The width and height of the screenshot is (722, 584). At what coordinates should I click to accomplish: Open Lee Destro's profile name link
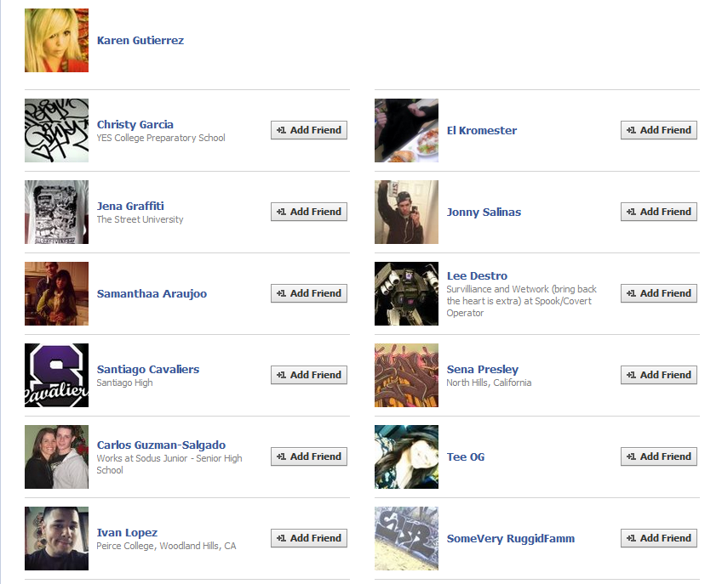[x=477, y=276]
